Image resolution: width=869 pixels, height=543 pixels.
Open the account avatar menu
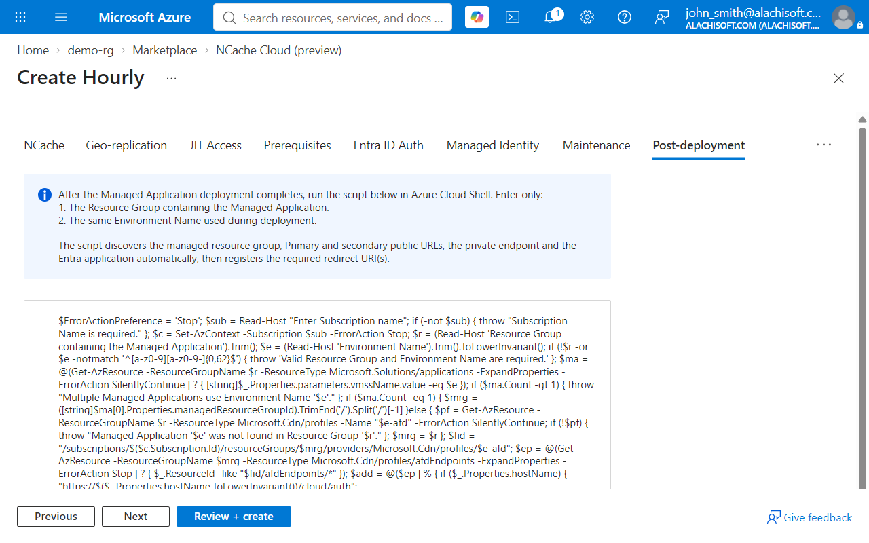pos(843,17)
